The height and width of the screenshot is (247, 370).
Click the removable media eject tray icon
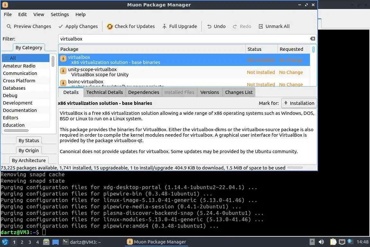point(312,242)
